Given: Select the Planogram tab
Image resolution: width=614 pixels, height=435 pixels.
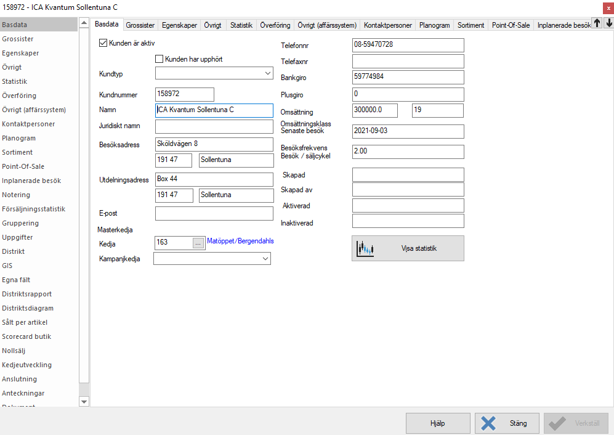Looking at the screenshot, I should (x=434, y=25).
